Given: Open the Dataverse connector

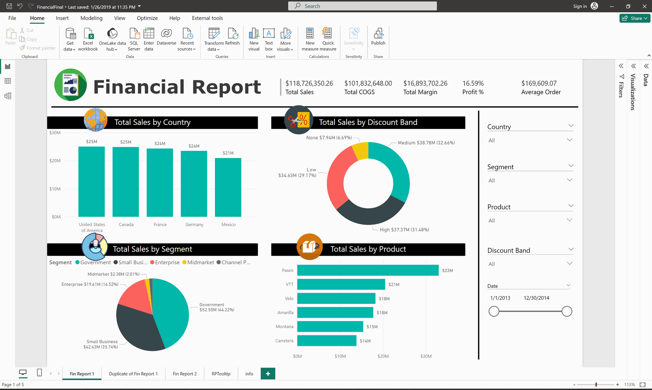Looking at the screenshot, I should click(x=166, y=34).
